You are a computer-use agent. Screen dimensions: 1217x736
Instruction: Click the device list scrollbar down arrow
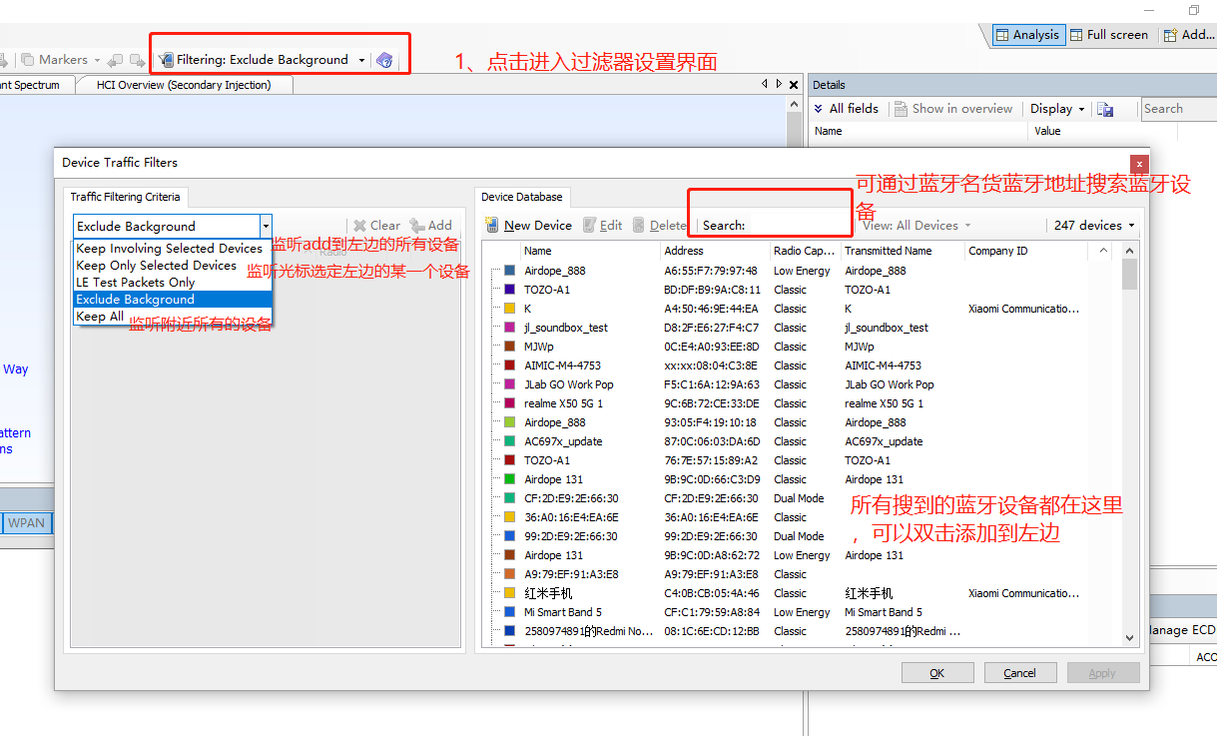(1130, 637)
